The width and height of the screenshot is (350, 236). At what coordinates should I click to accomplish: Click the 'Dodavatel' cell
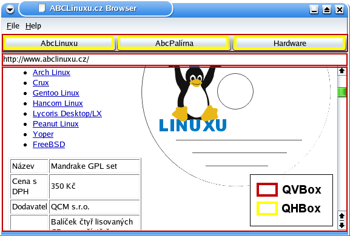pos(29,207)
